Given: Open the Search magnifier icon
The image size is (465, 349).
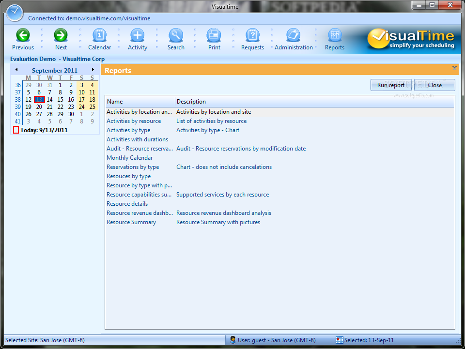Looking at the screenshot, I should (x=176, y=35).
